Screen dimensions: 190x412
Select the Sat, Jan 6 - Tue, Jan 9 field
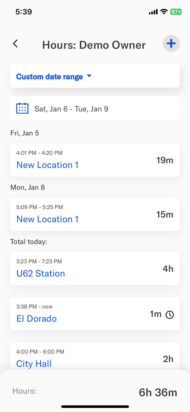(71, 109)
